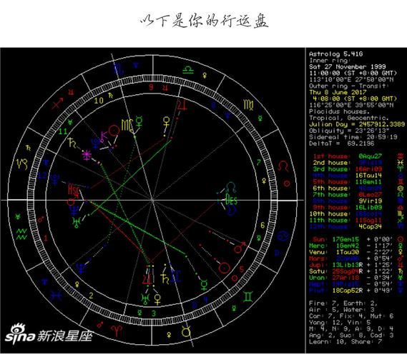The image size is (407, 357).
Task: Click house number 7 in the chart
Action: tap(258, 163)
